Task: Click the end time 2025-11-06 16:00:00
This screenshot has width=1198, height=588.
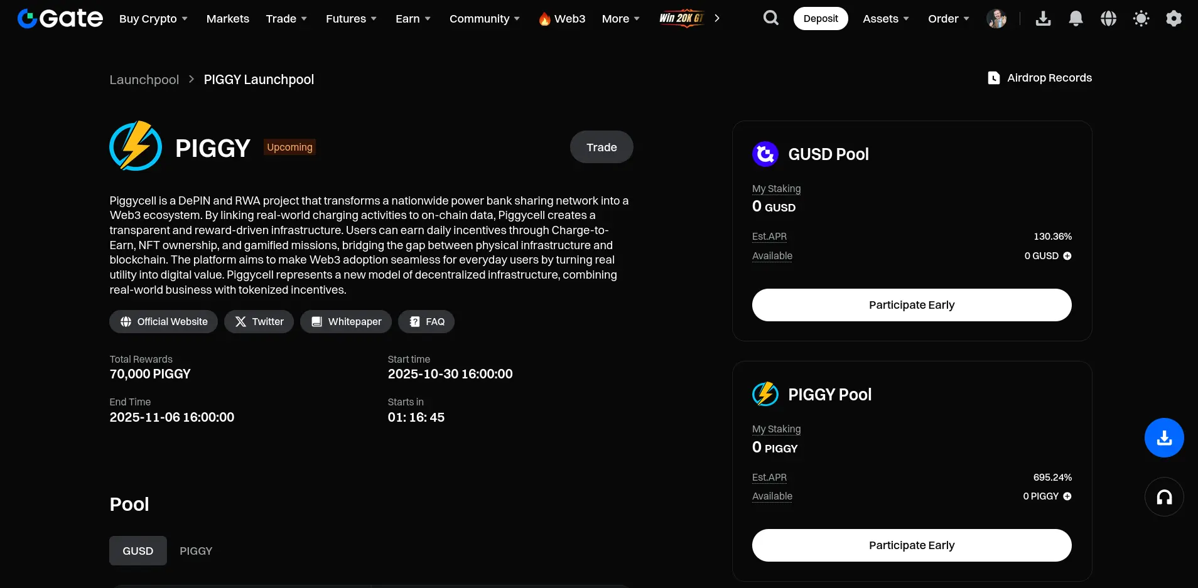Action: point(172,417)
